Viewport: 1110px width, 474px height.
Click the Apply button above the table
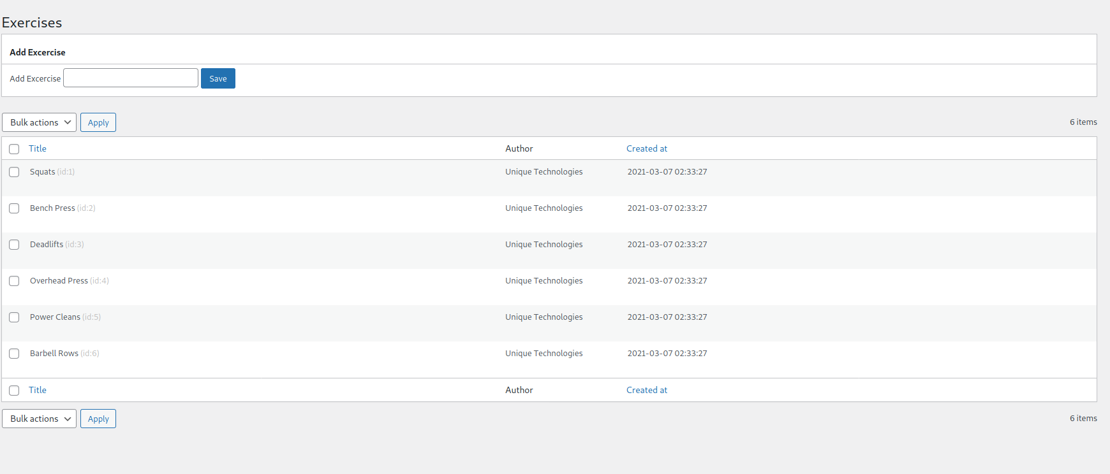pos(98,122)
